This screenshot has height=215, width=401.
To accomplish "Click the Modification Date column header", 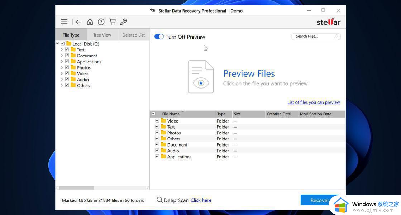I will coord(322,114).
